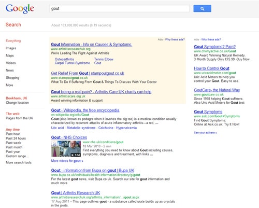
Task: Open the Gout sitelink under Tennis Elbow
Action: 97,63
